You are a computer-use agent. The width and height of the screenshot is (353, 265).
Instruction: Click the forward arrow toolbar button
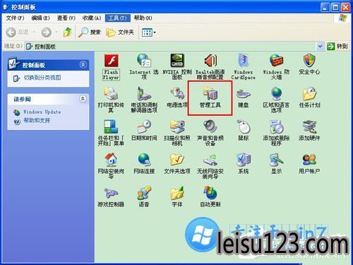(x=47, y=33)
